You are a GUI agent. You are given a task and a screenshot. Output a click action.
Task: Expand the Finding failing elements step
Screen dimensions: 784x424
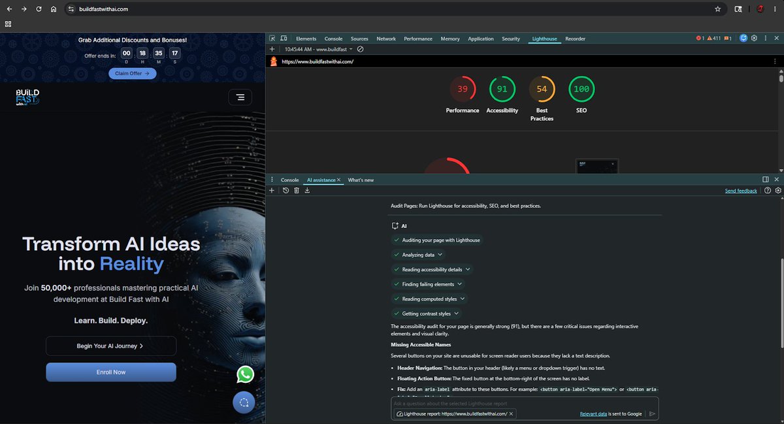tap(428, 284)
